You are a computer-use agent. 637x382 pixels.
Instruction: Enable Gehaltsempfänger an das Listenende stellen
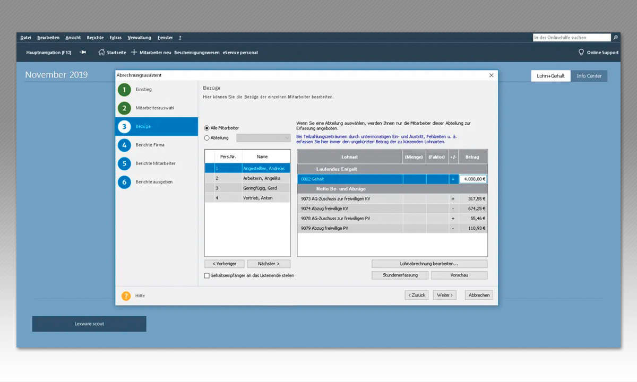coord(207,275)
